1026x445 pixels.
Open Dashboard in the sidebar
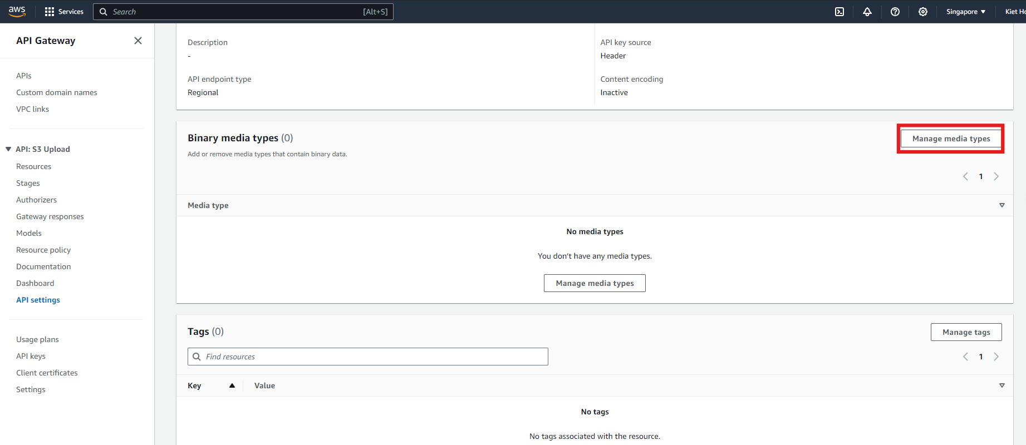pos(35,283)
